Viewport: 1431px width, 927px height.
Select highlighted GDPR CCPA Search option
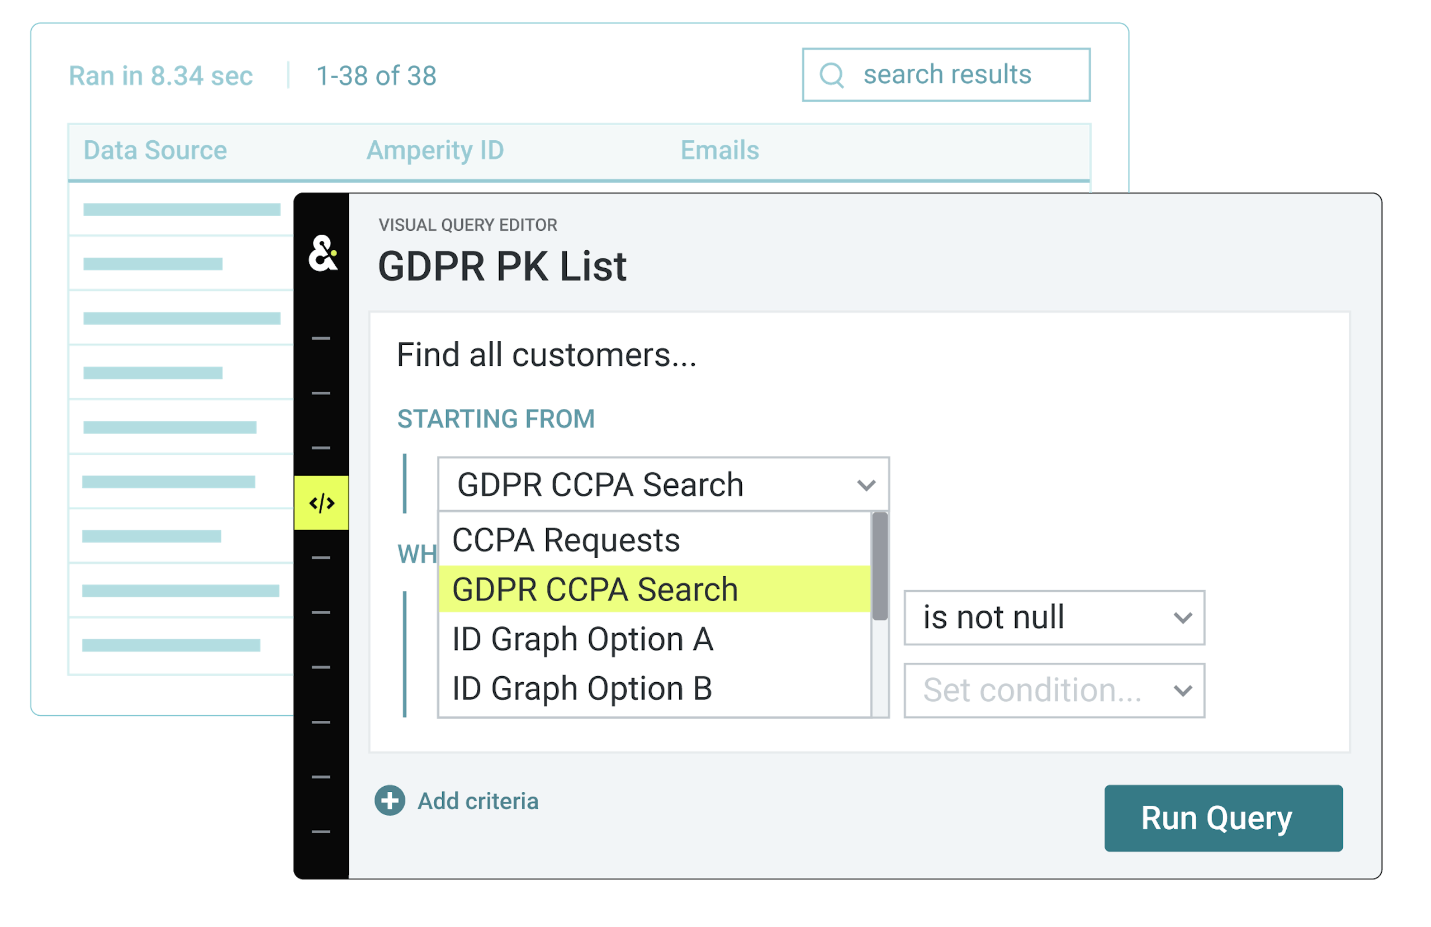click(595, 589)
